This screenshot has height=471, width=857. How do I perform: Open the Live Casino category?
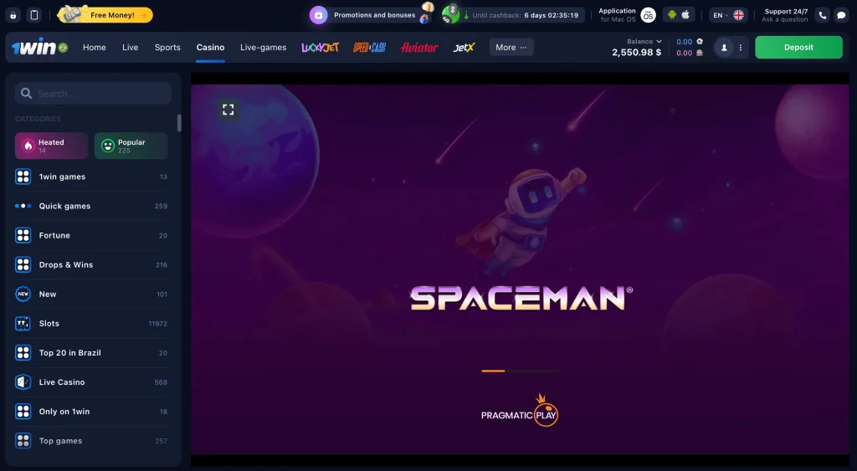pos(92,382)
